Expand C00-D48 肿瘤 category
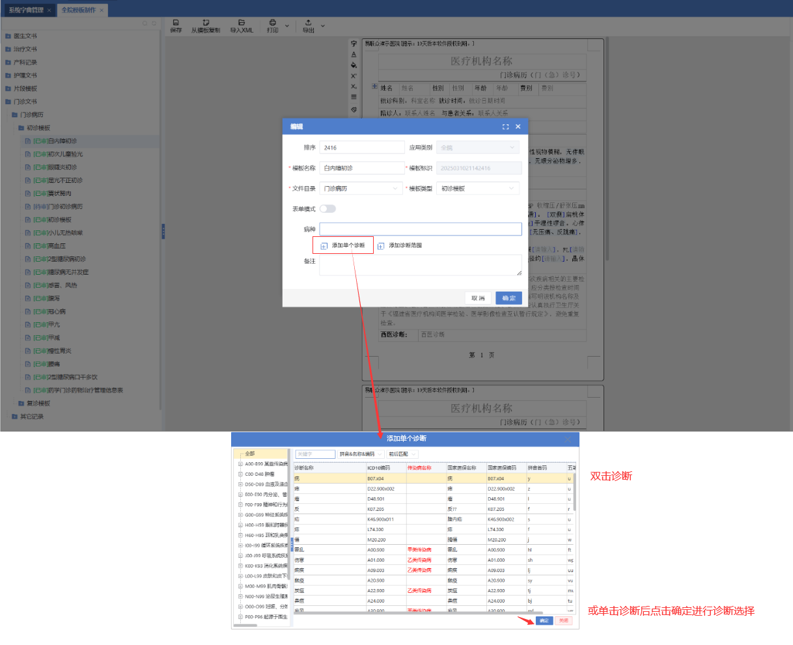Image resolution: width=793 pixels, height=645 pixels. [x=240, y=474]
